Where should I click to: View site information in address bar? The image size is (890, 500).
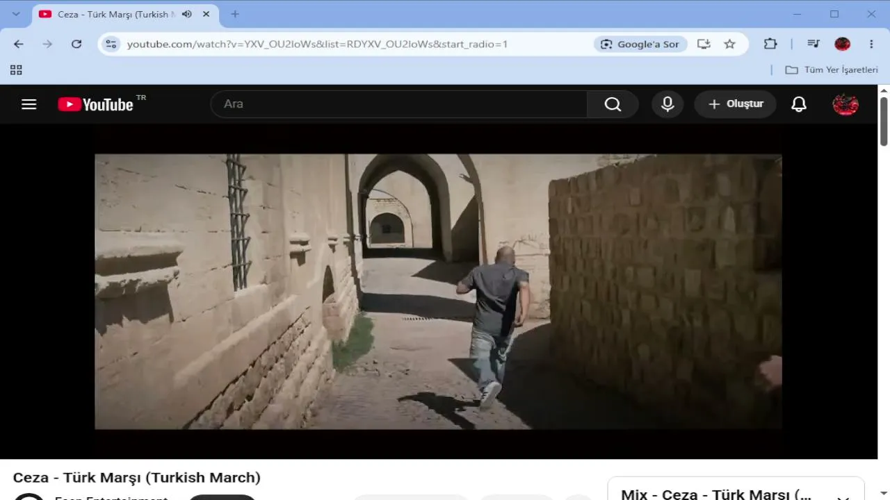(x=111, y=44)
